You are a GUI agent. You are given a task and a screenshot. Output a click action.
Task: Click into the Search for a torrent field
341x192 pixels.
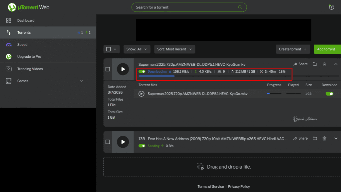pos(189,7)
